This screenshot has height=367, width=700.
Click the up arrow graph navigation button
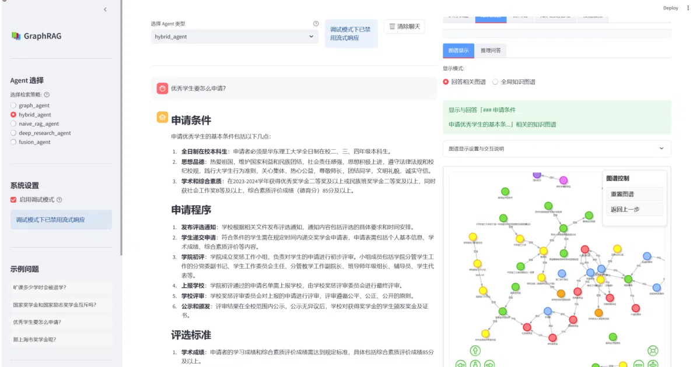point(475,351)
